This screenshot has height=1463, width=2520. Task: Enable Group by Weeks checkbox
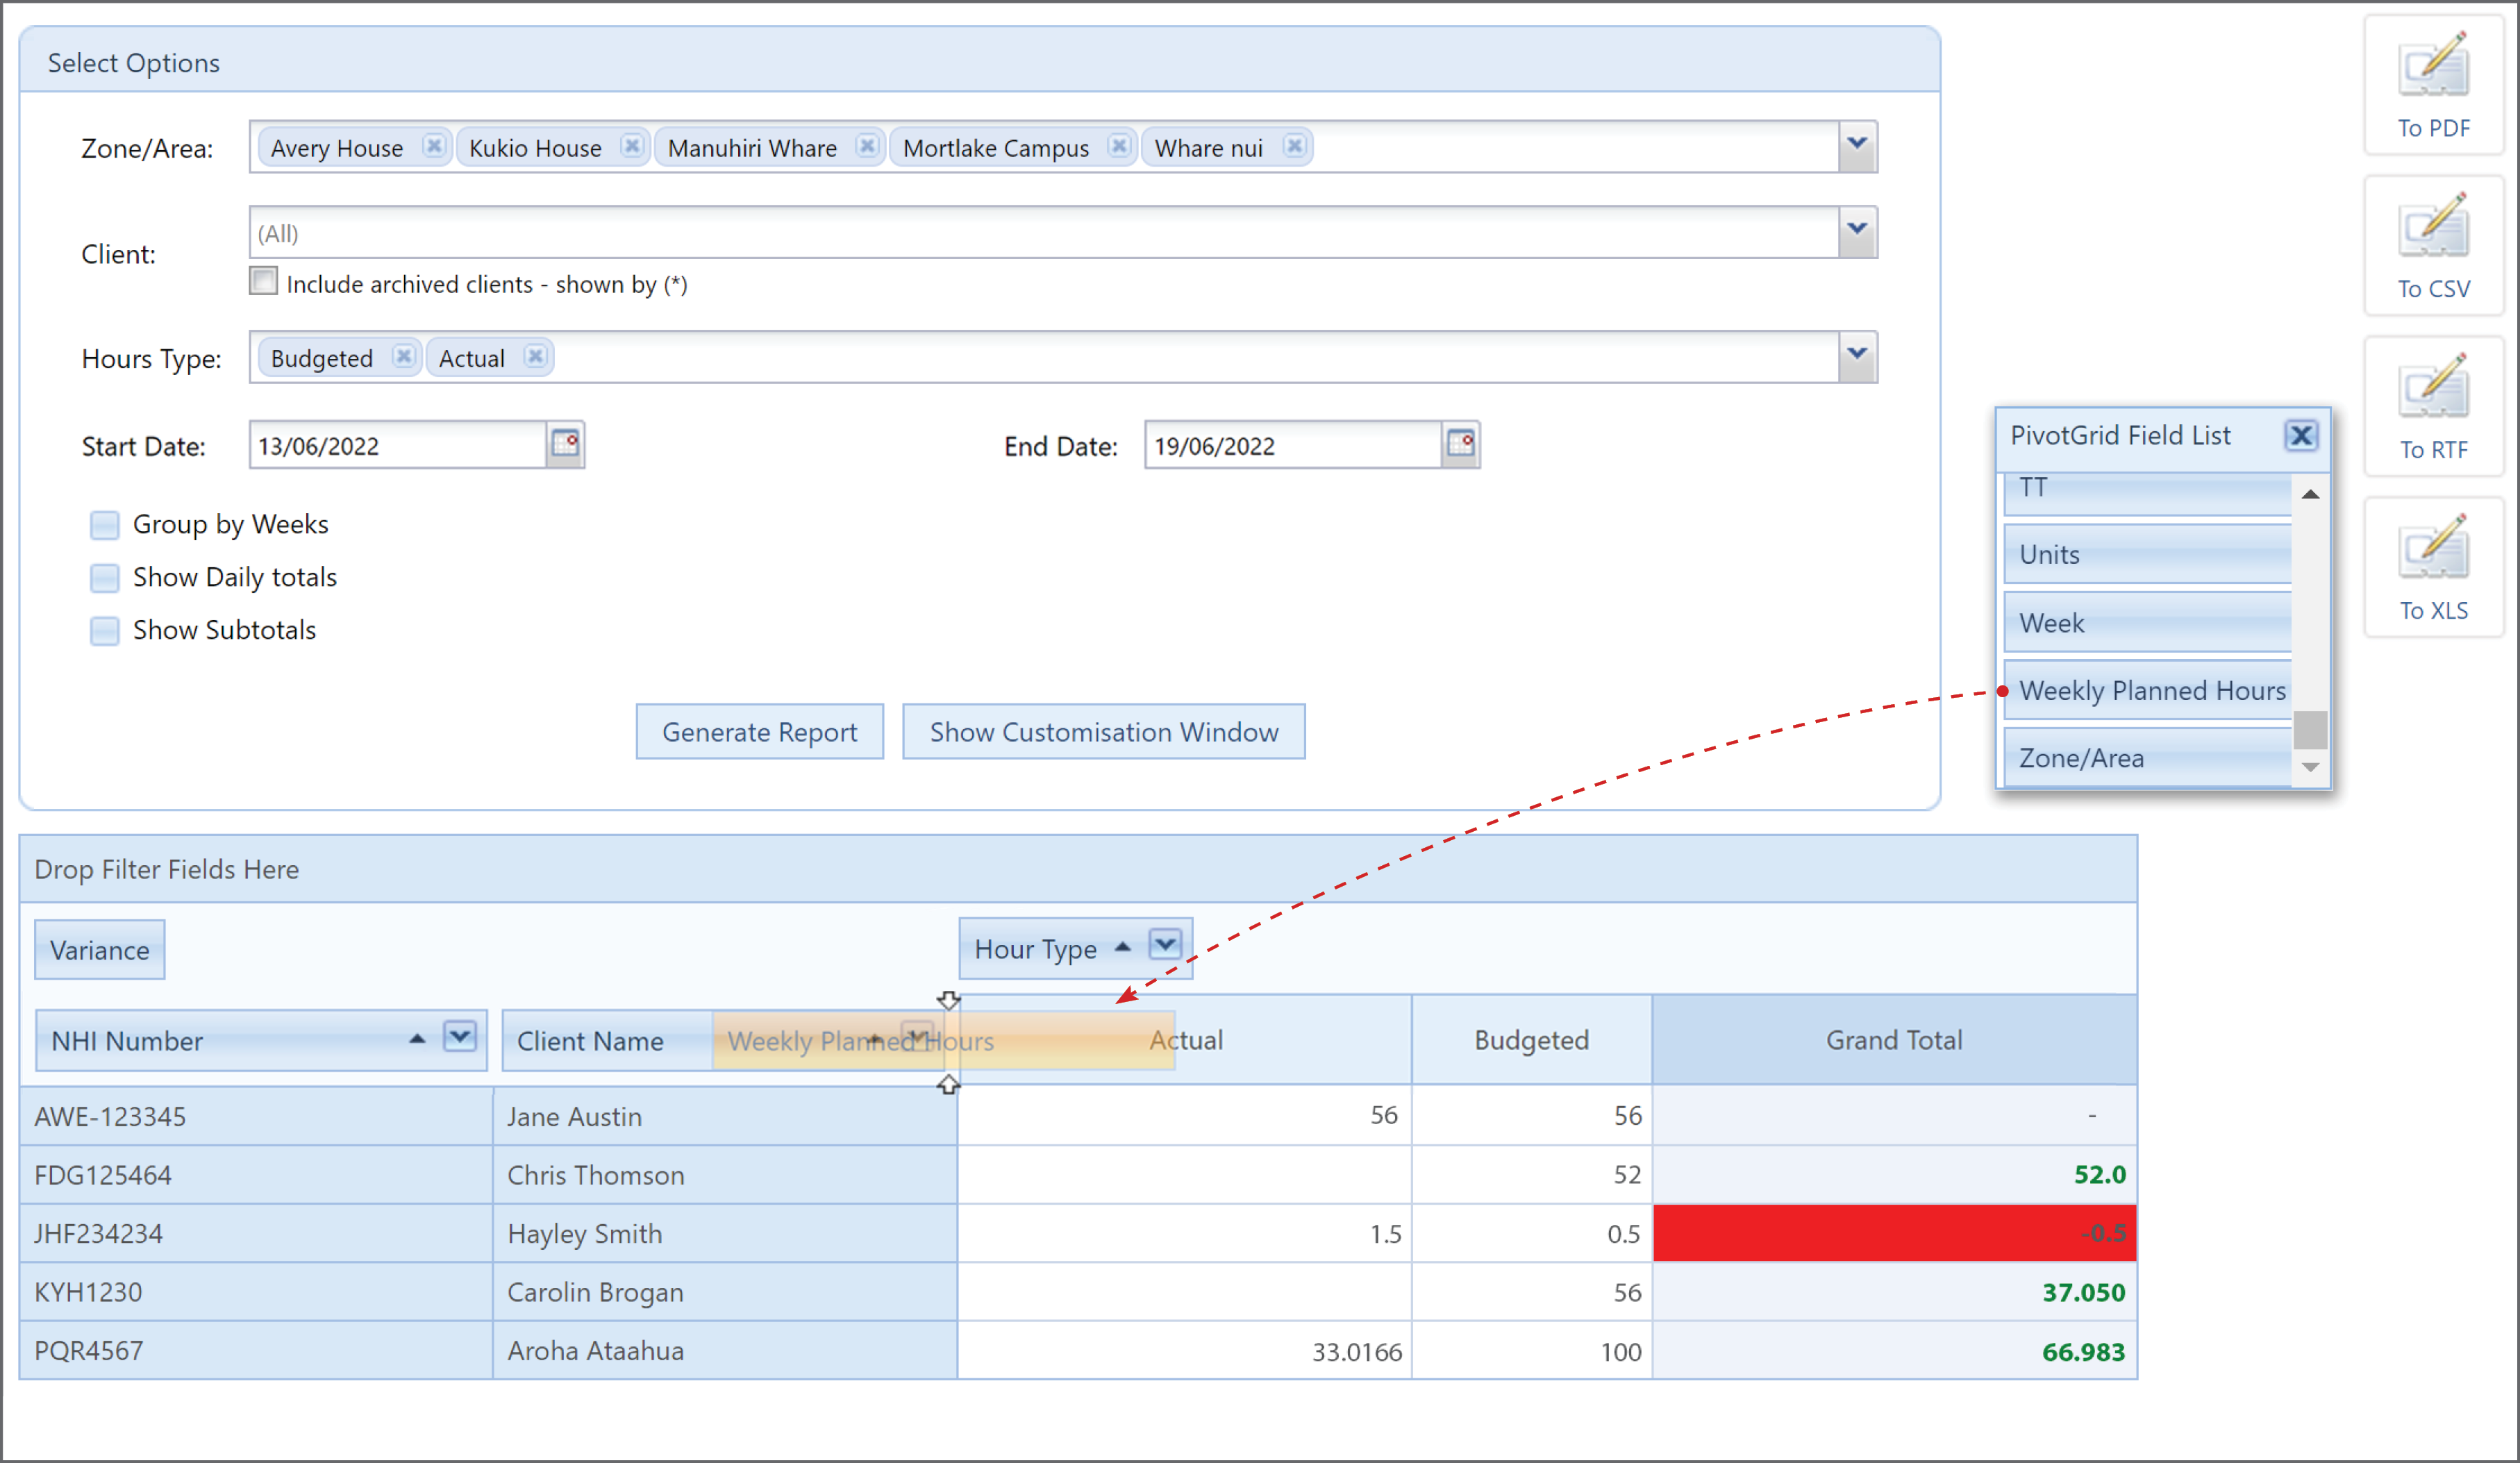pos(104,525)
